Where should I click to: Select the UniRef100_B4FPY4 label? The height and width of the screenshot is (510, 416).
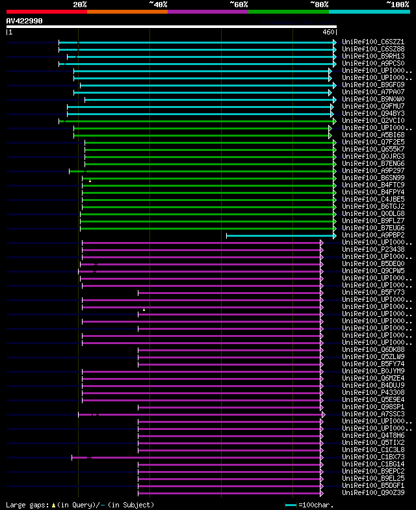pyautogui.click(x=373, y=193)
